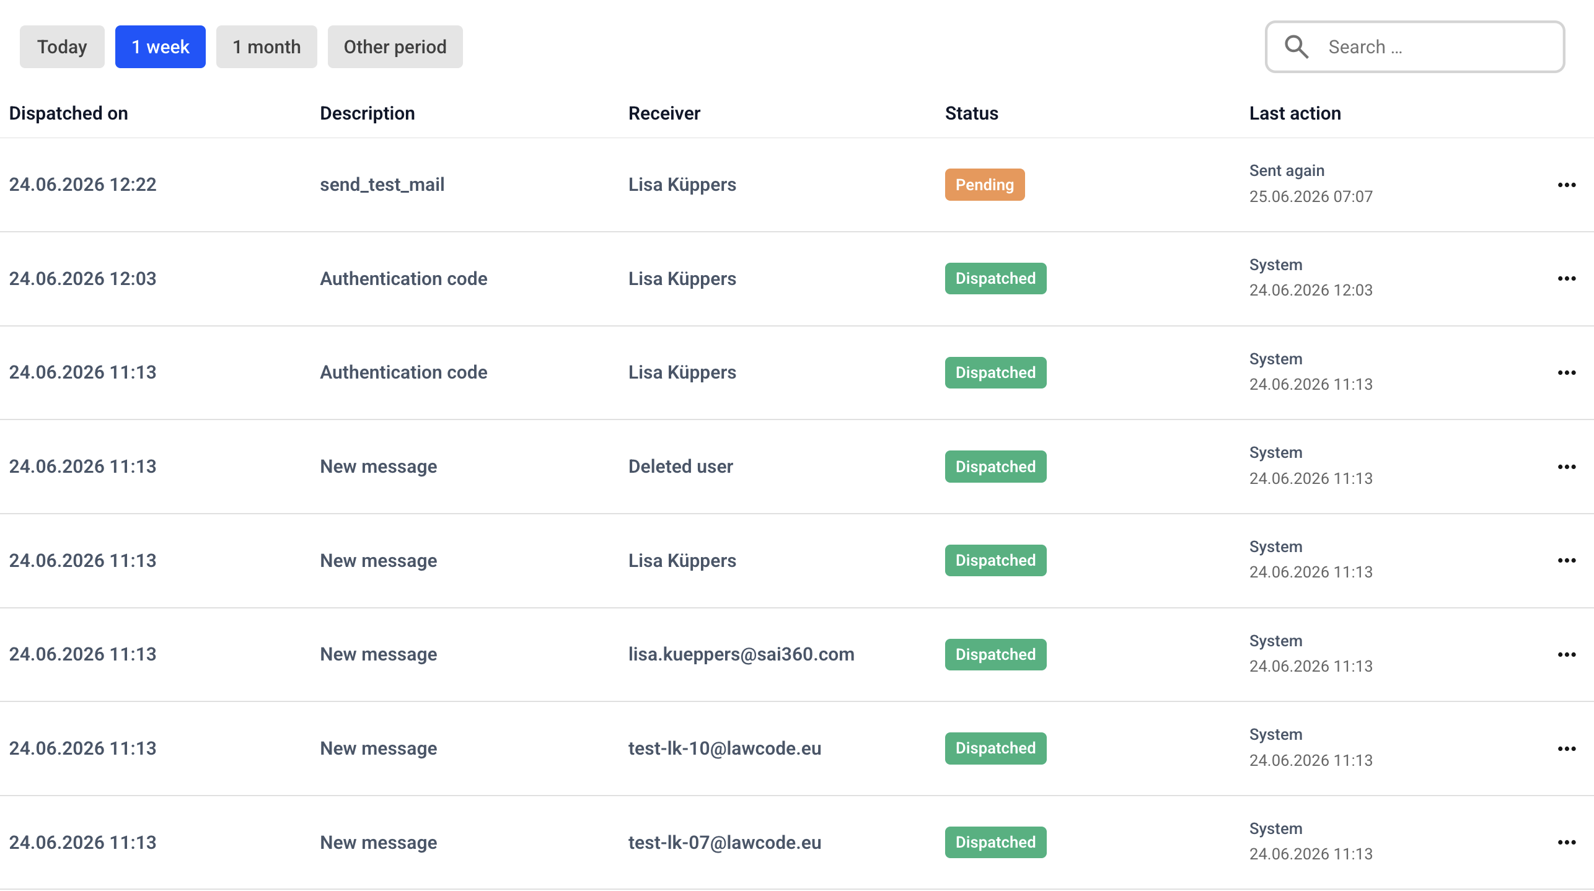
Task: Select the 1 week period filter
Action: 161,46
